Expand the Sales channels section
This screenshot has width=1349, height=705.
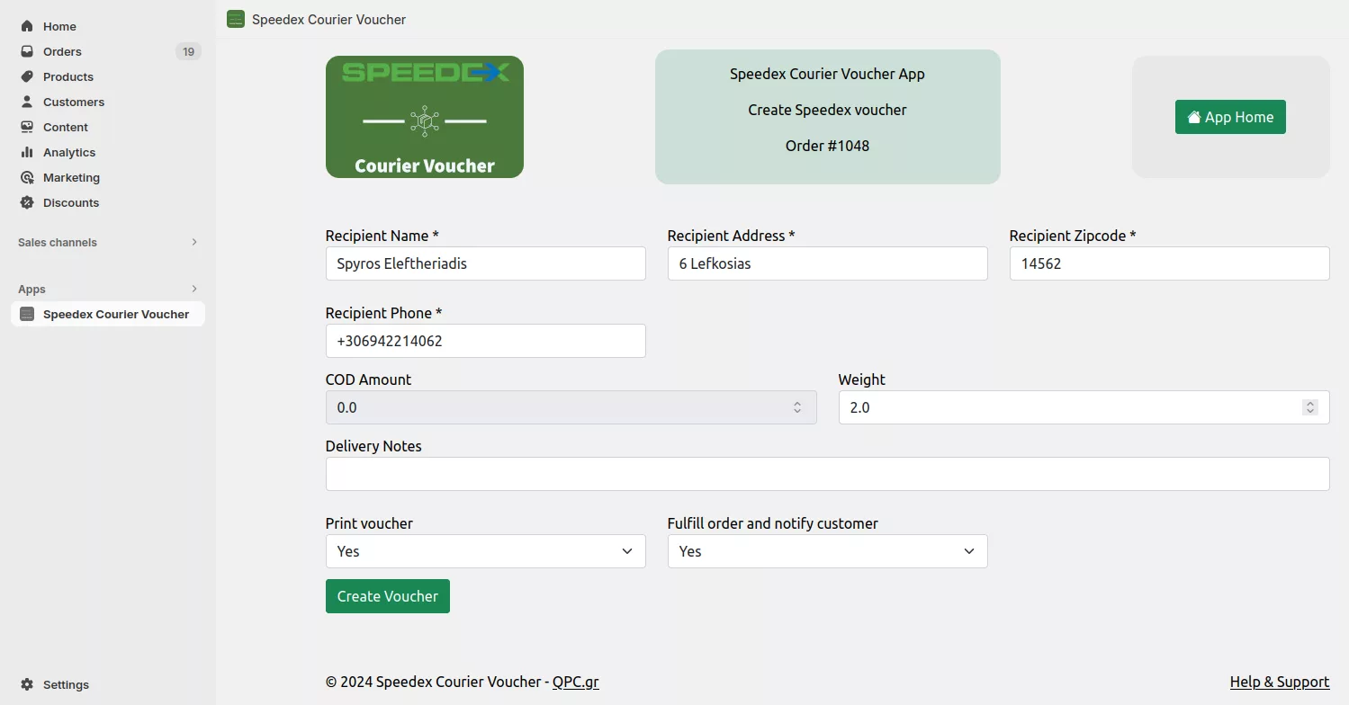pyautogui.click(x=194, y=242)
